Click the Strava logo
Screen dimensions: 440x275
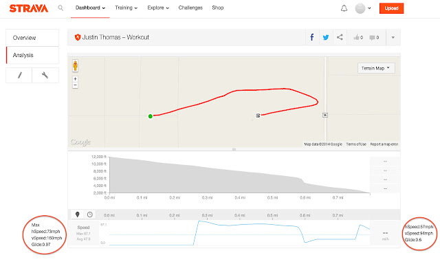(29, 8)
